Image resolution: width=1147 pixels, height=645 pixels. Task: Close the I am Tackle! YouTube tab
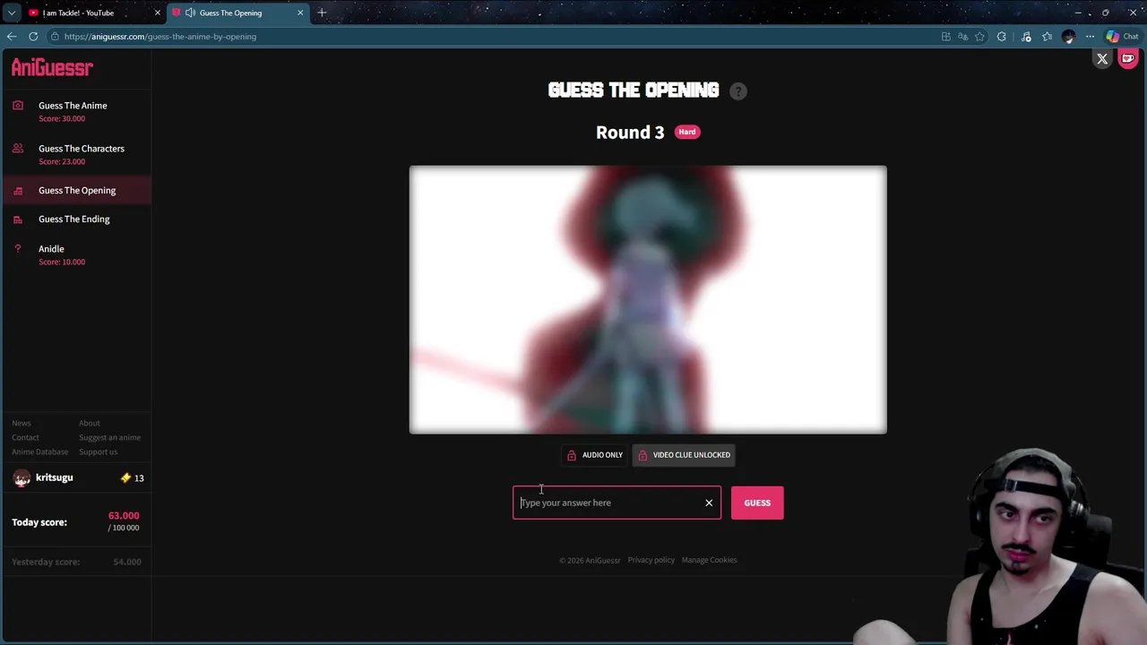click(x=157, y=13)
